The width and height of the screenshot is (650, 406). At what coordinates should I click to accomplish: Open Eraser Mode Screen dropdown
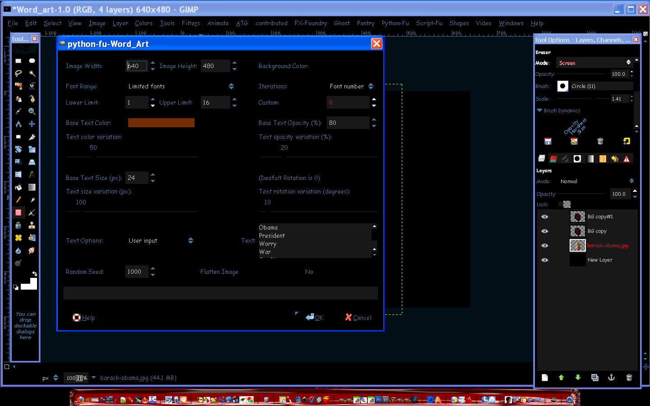(594, 63)
